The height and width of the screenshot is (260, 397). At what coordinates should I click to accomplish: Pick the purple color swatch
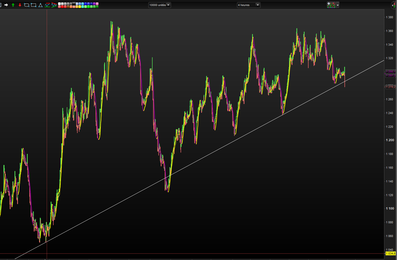point(94,4)
